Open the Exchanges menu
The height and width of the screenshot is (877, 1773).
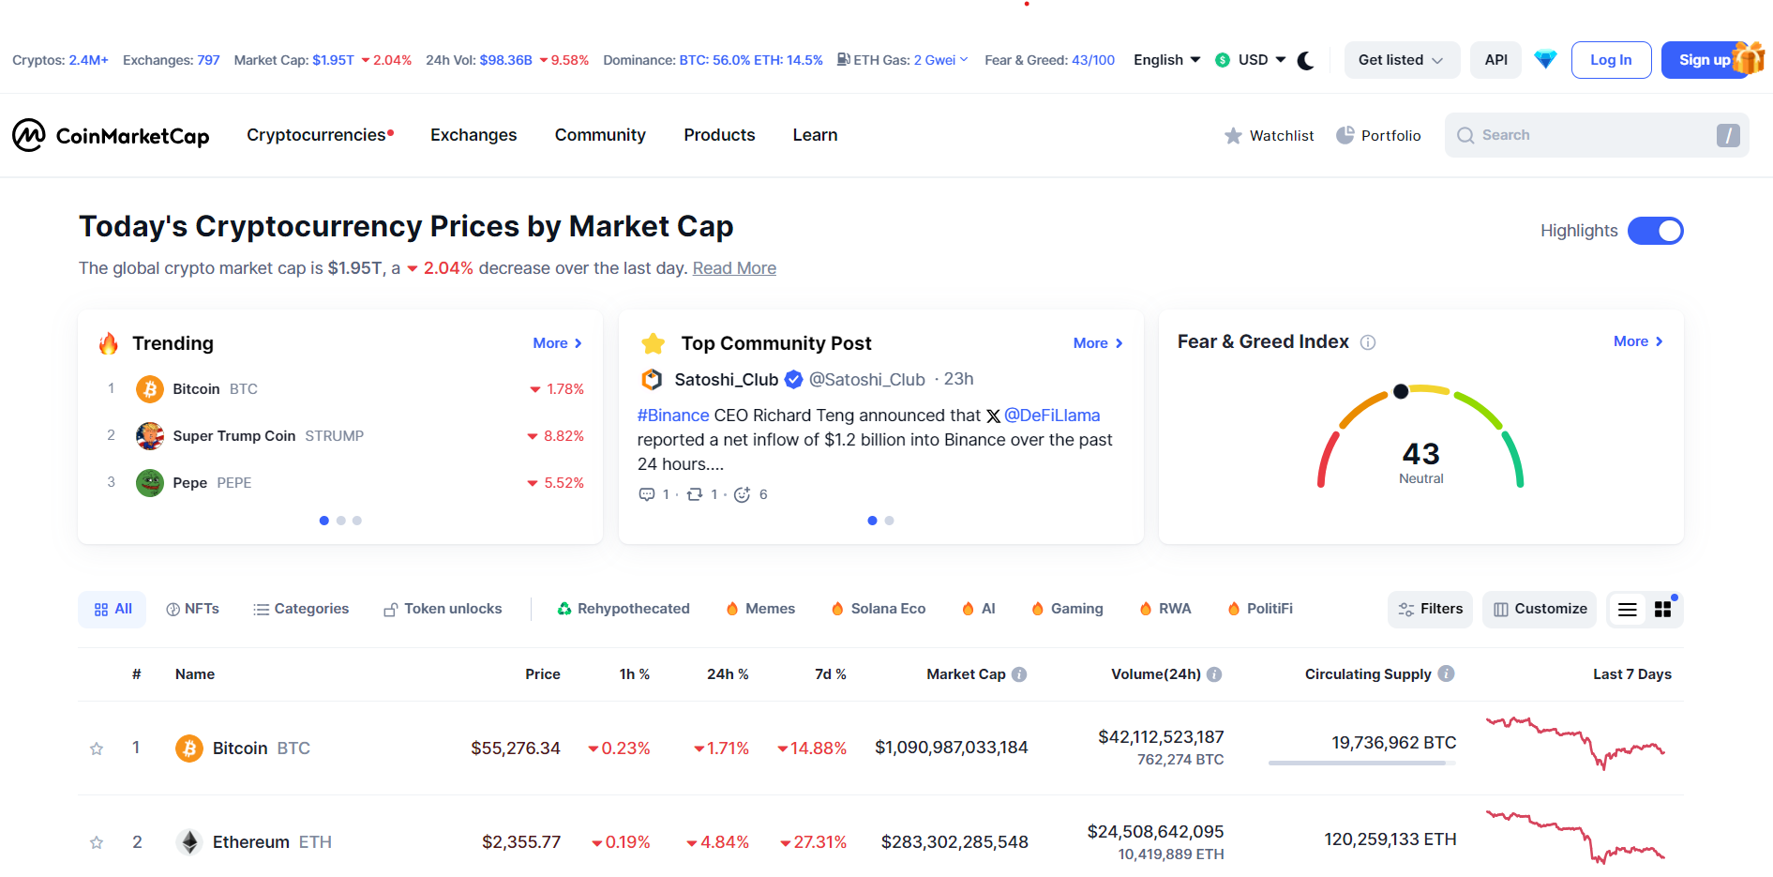473,135
